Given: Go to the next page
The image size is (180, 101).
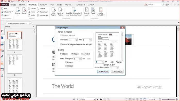Looking at the screenshot, I should click(97, 99).
